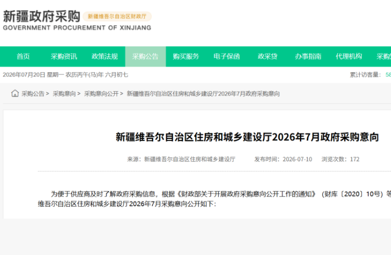This screenshot has width=391, height=255.
Task: Click the home icon in the breadcrumb
Action: [x=15, y=94]
